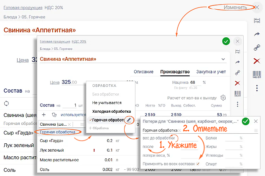Expand the Свинина «Аппетитная» title dropdown chevron
The height and width of the screenshot is (176, 265).
click(x=223, y=60)
